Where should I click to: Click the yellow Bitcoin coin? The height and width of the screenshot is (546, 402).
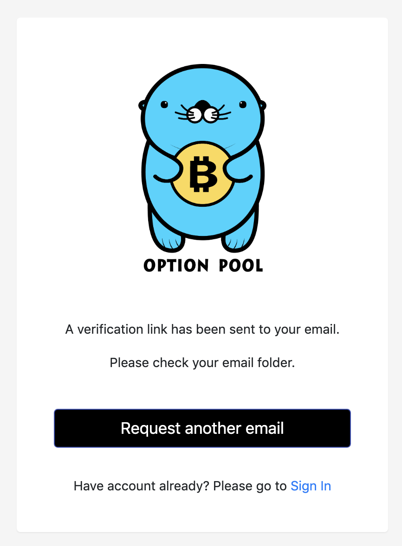[202, 173]
